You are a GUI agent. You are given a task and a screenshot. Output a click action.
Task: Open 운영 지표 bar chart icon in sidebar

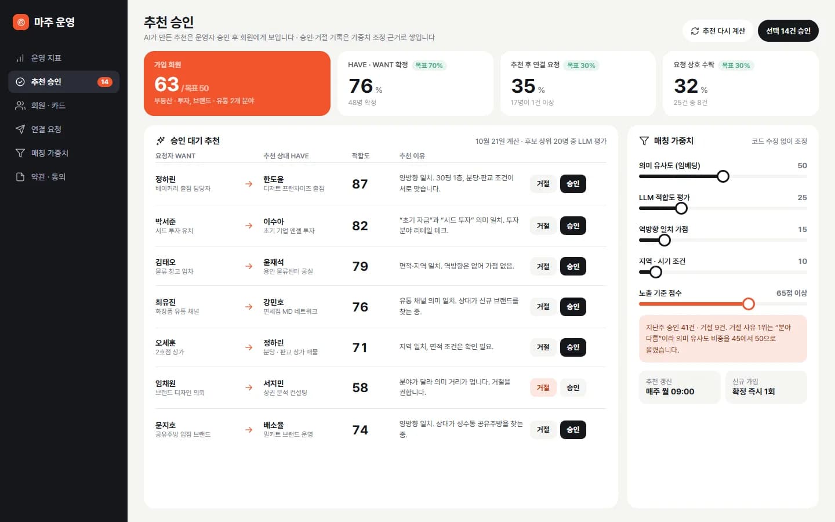pyautogui.click(x=20, y=58)
